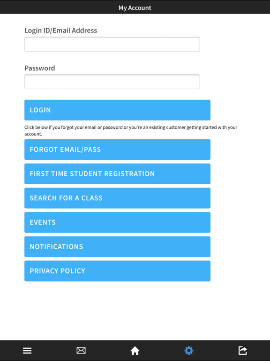Tap the forgot email help text
The image size is (270, 361).
coord(131,131)
